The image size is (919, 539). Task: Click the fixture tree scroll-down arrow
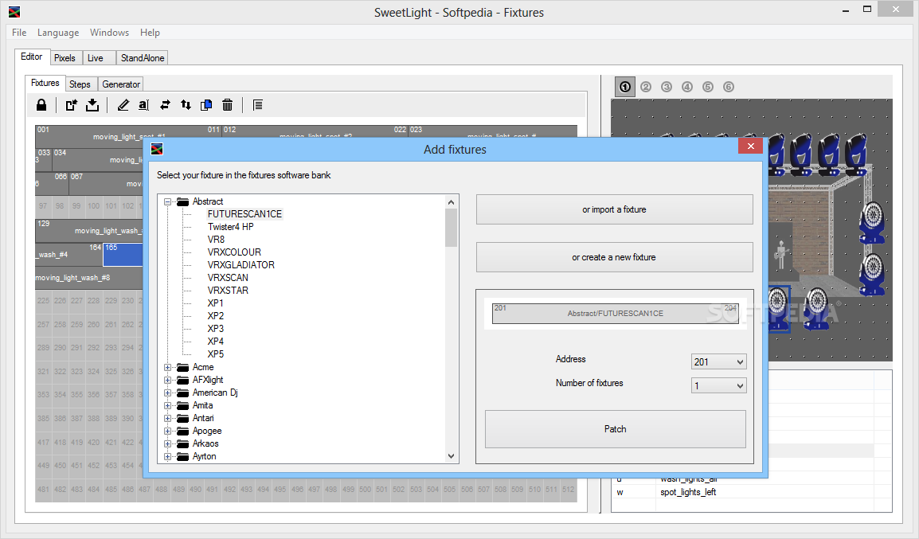tap(451, 456)
